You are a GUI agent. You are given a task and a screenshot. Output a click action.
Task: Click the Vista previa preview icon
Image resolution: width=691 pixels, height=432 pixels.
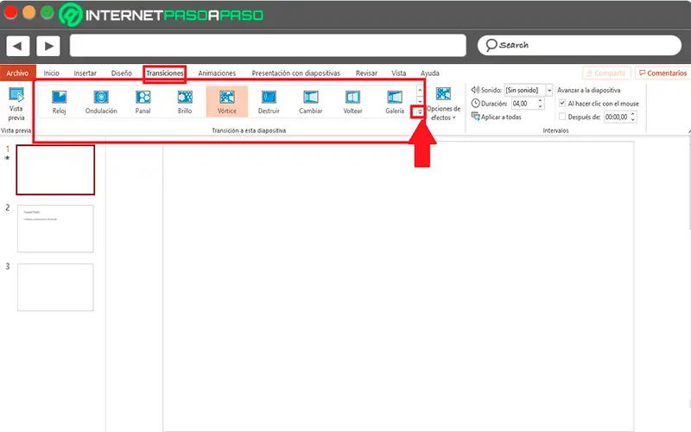pos(16,95)
